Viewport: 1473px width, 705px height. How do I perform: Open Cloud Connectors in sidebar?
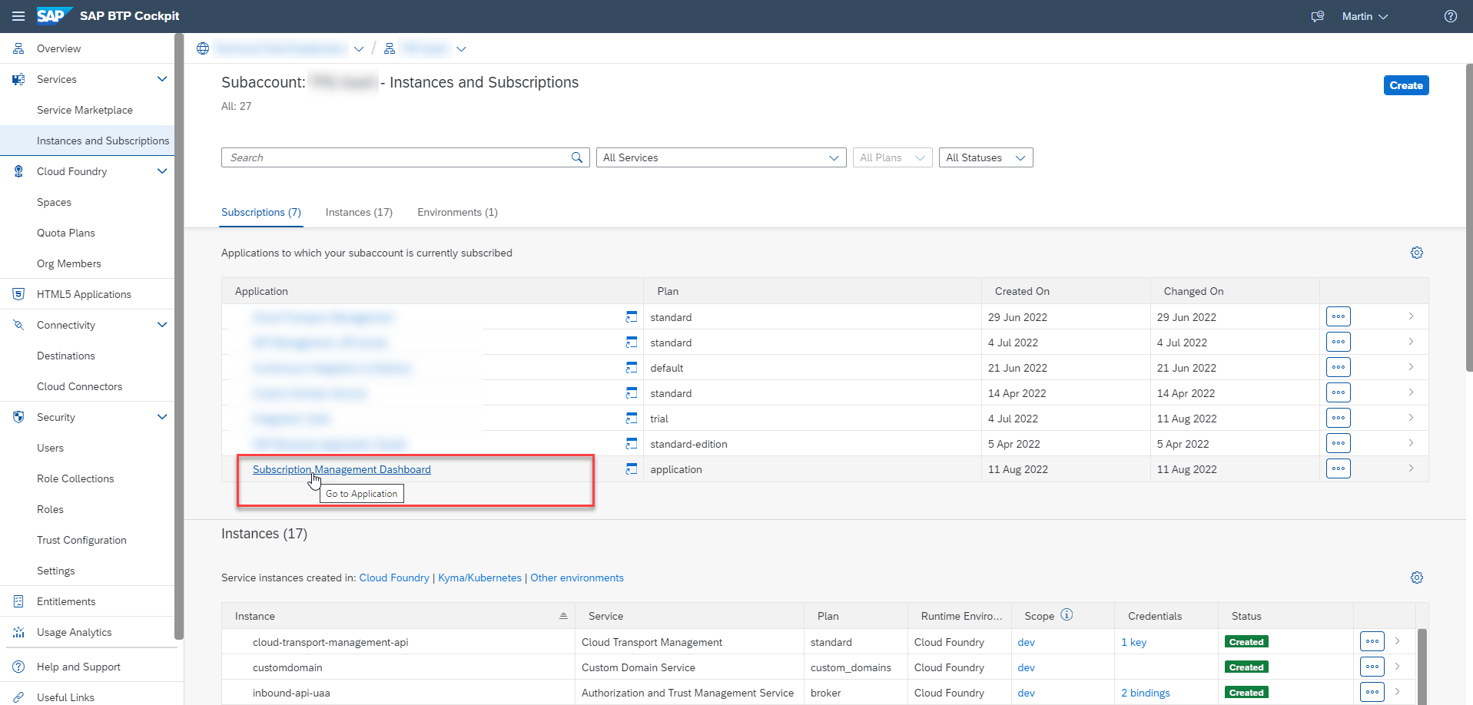[x=79, y=386]
